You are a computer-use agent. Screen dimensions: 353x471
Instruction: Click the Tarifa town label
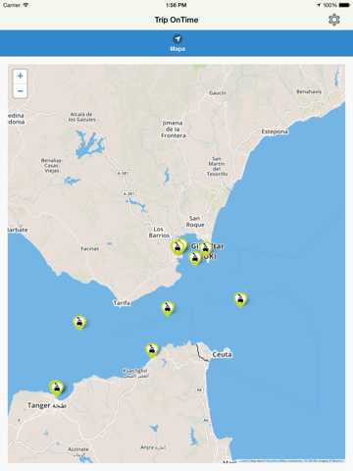122,303
